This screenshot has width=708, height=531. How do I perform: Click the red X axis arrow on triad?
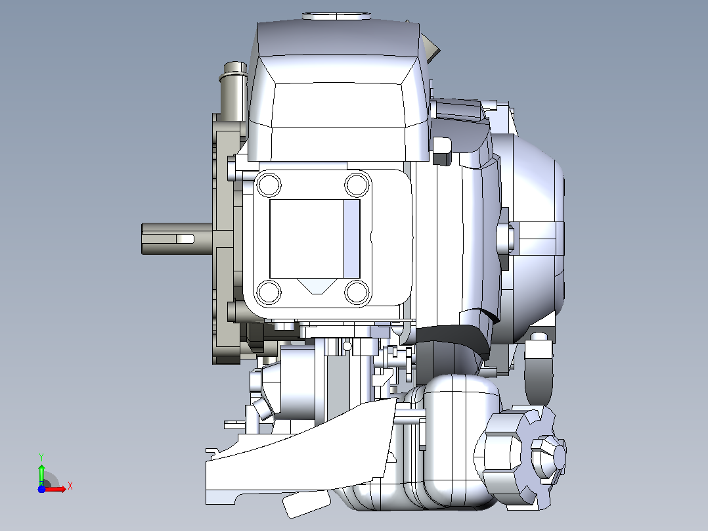[56, 489]
